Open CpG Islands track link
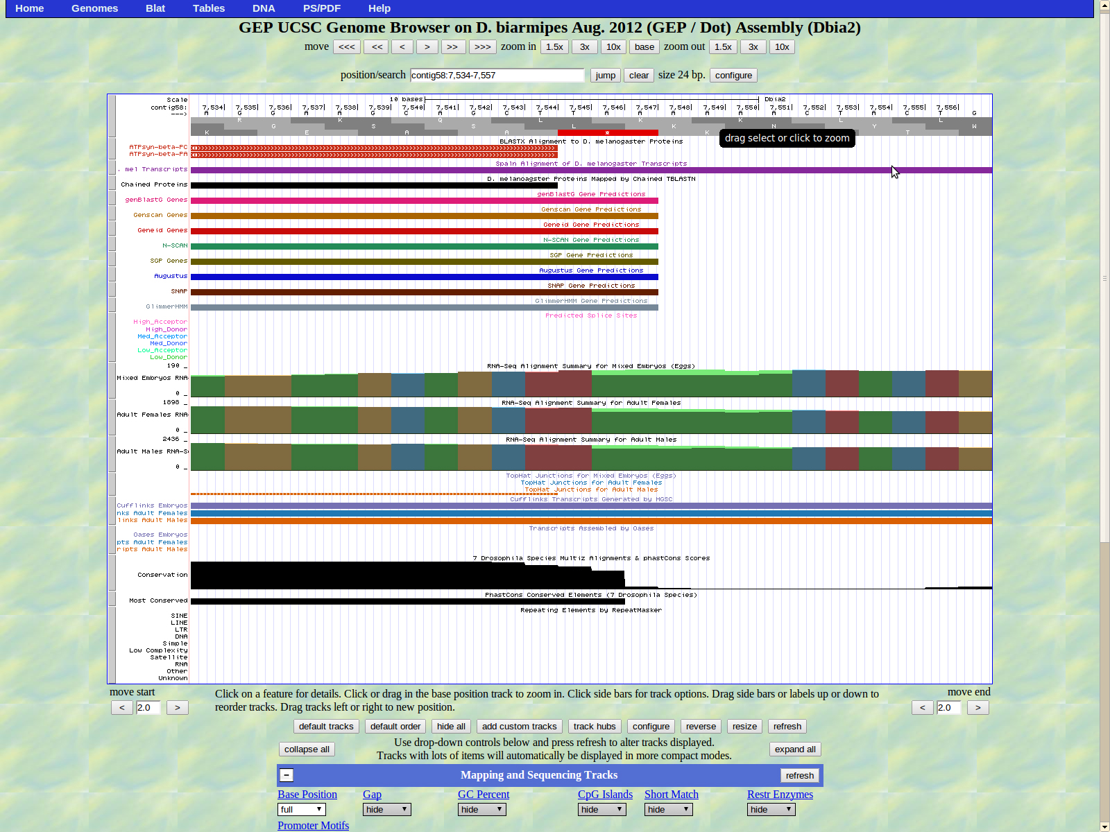 (x=605, y=795)
